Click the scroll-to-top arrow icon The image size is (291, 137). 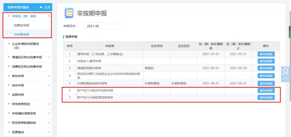285,78
